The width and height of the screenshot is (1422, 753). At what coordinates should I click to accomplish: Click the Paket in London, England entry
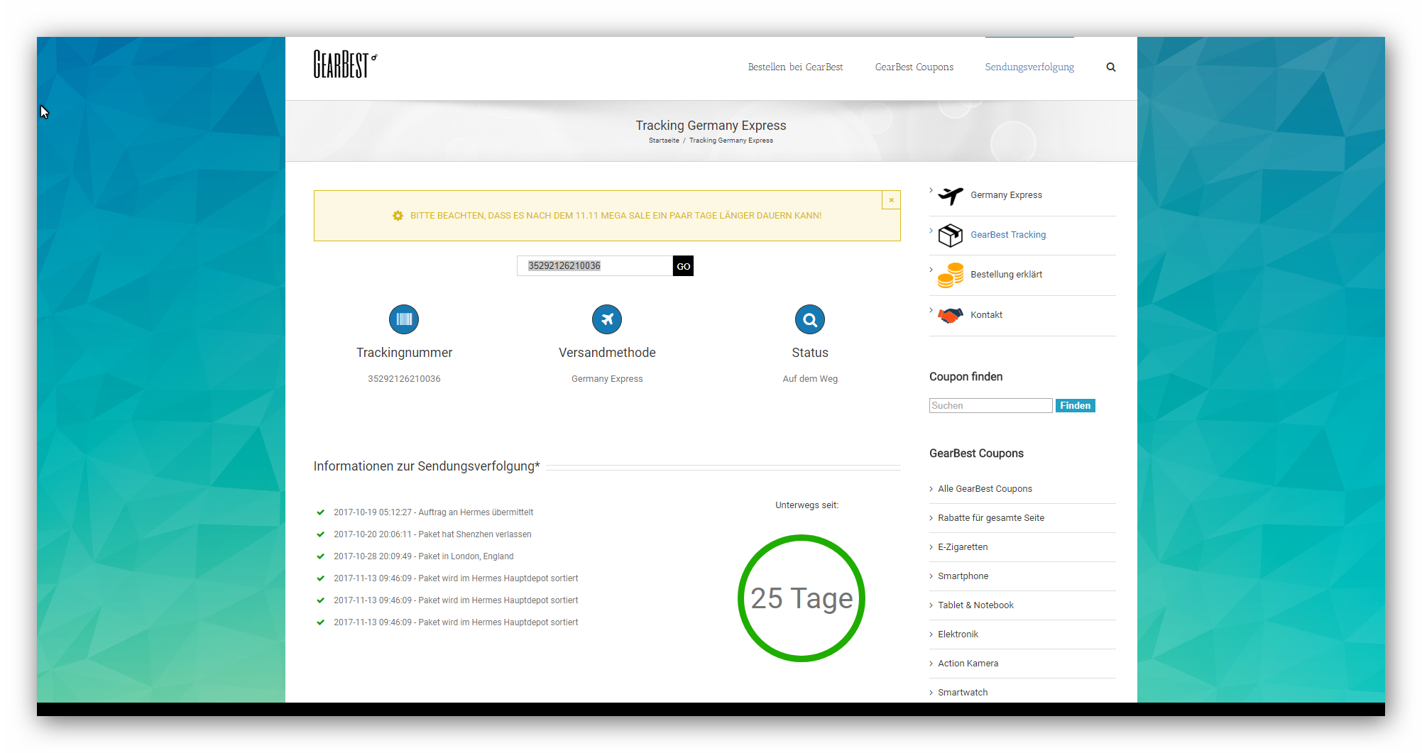[x=423, y=556]
